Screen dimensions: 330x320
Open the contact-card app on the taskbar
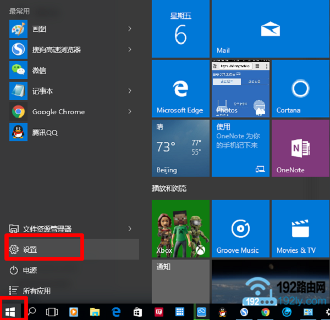308,312
